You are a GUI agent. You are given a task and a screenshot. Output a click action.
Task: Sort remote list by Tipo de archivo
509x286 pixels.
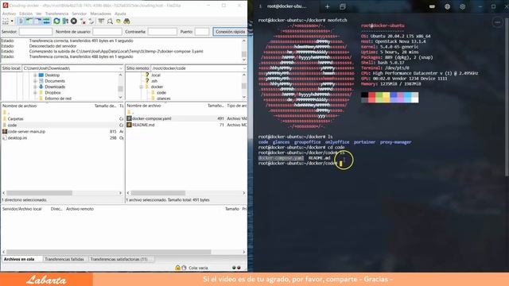[x=237, y=106]
